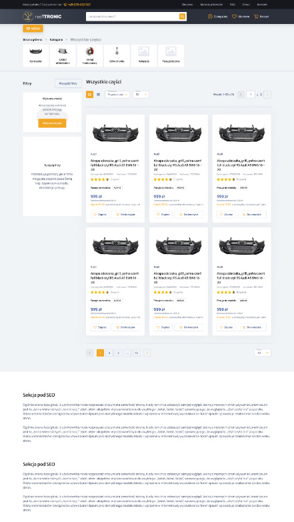Viewport: 294px width, 522px height.
Task: Expand the items-per-page dropdown above products
Action: click(x=141, y=95)
